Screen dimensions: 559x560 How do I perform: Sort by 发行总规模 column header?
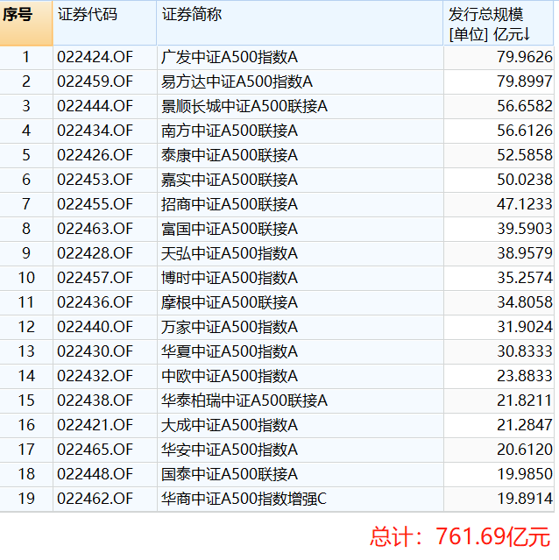pyautogui.click(x=499, y=23)
